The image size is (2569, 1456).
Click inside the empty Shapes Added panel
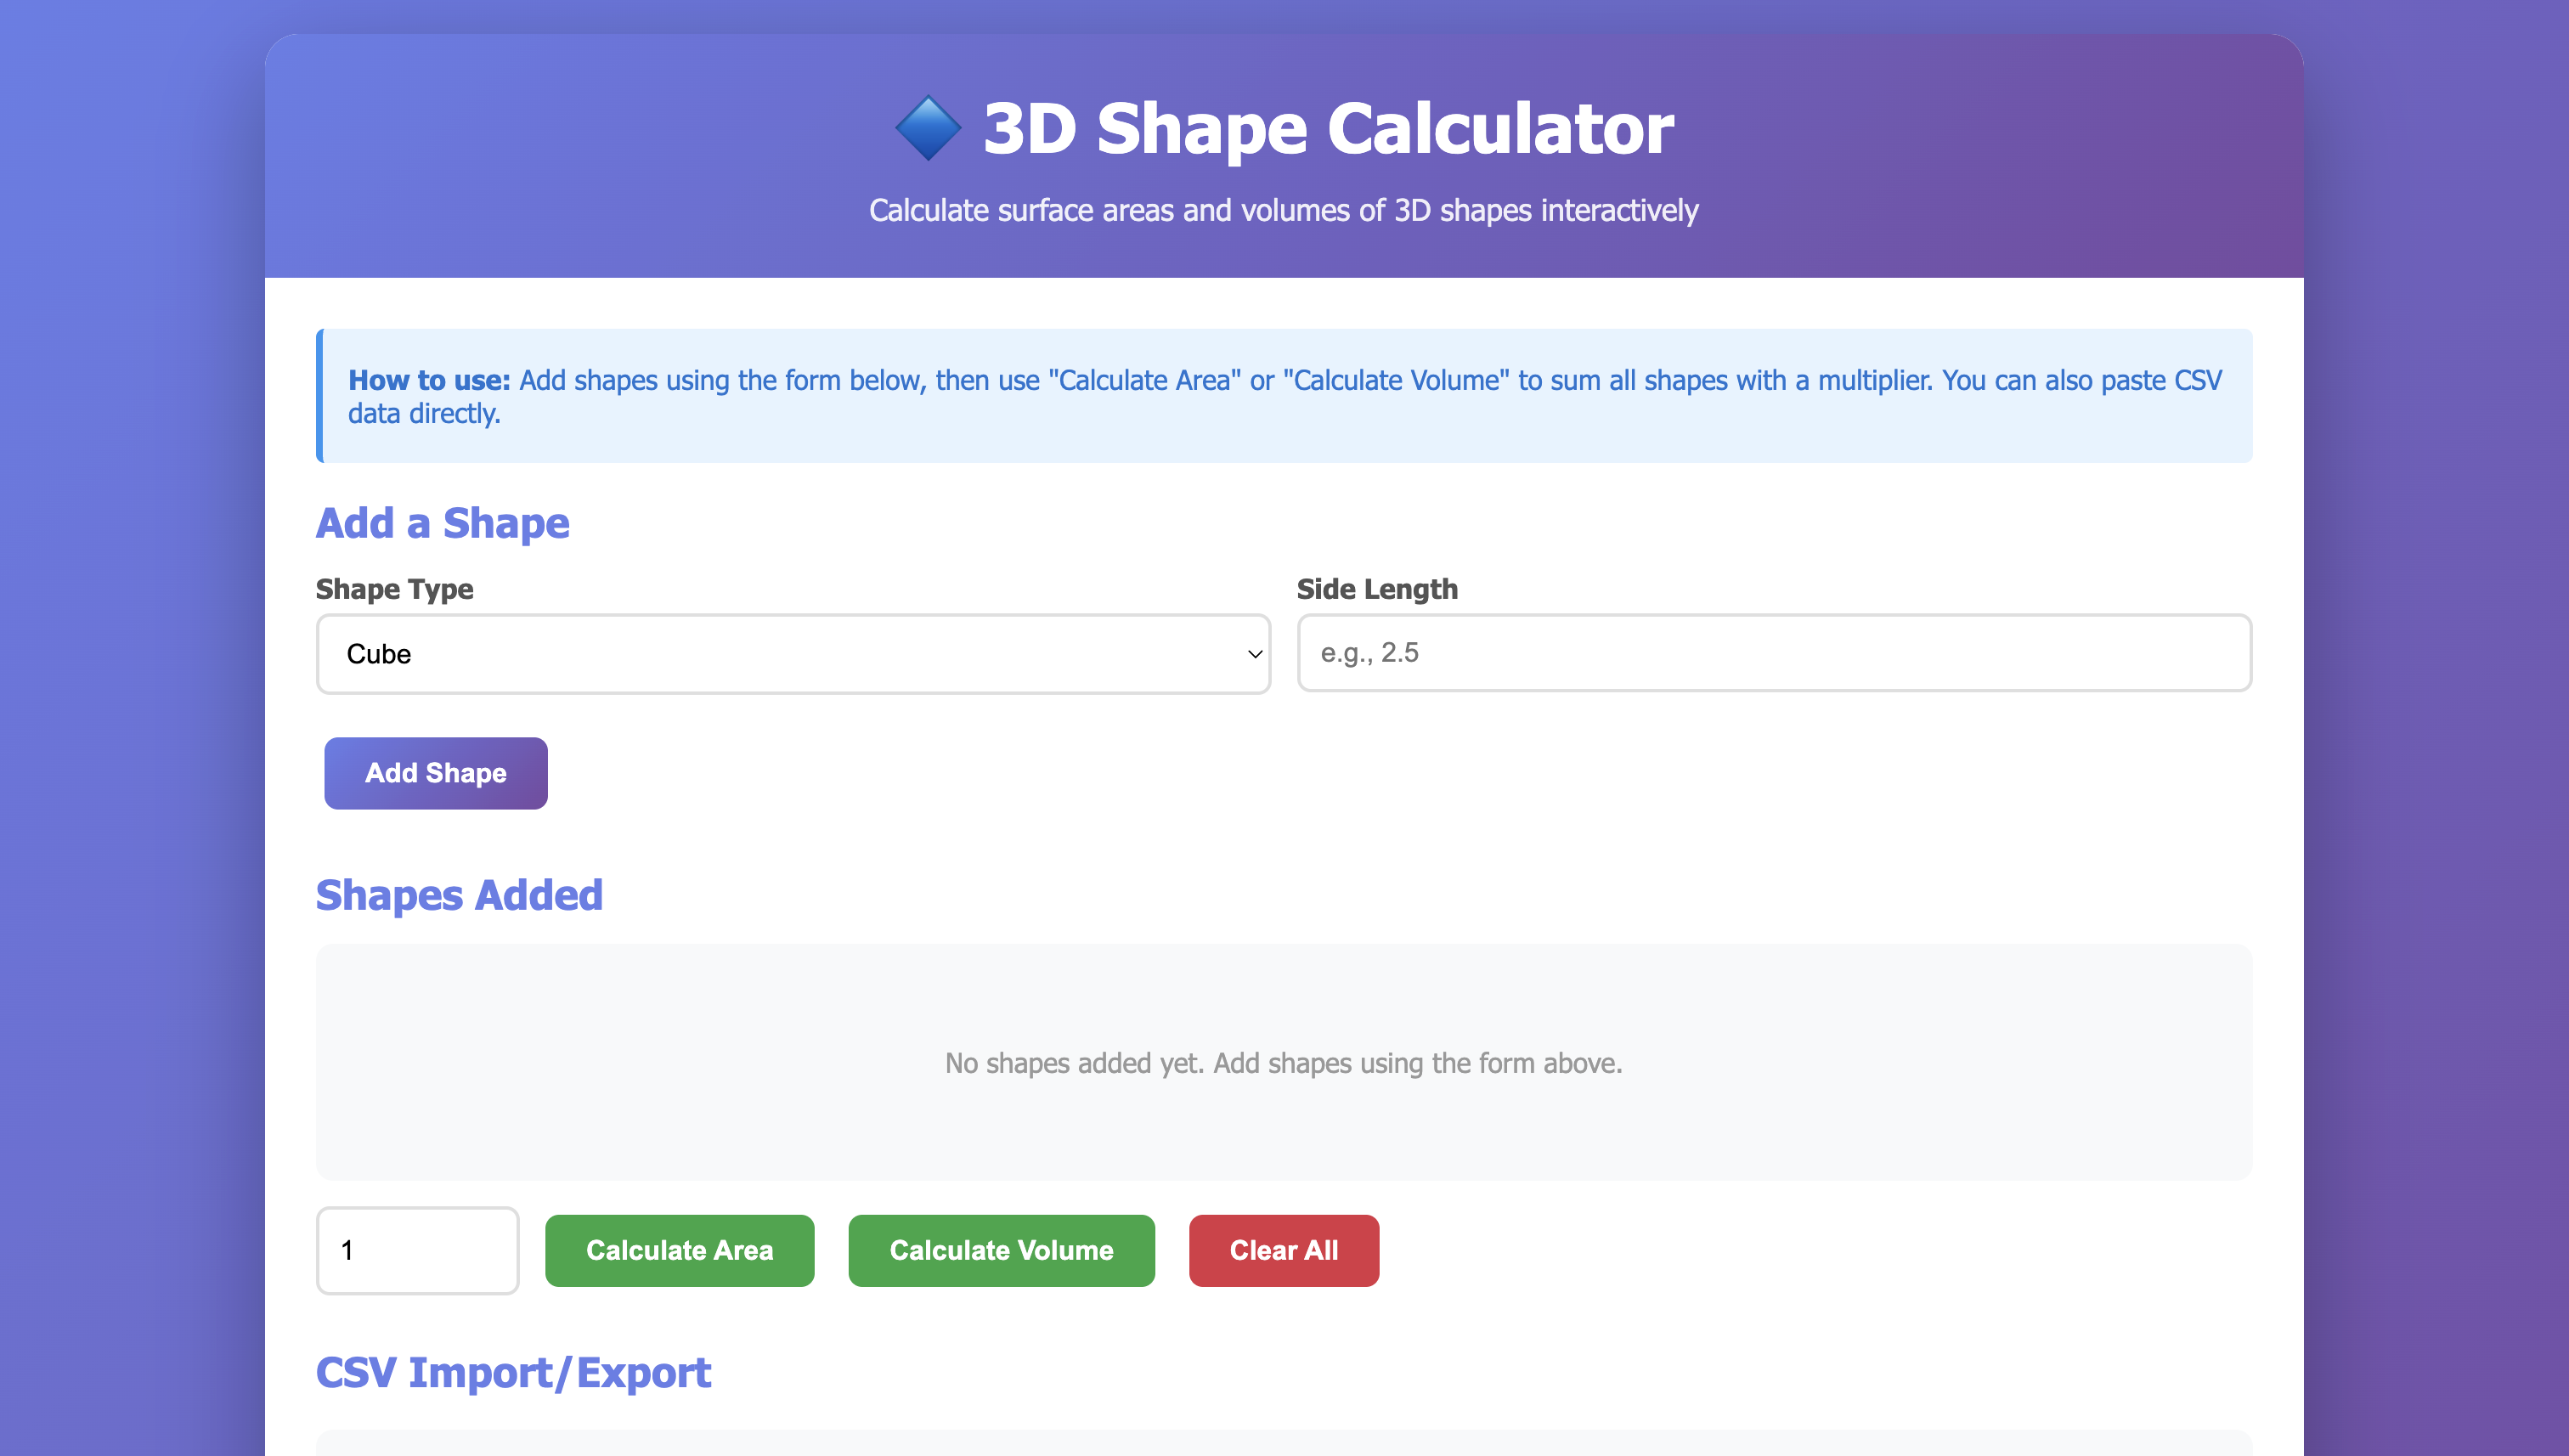point(1284,1063)
